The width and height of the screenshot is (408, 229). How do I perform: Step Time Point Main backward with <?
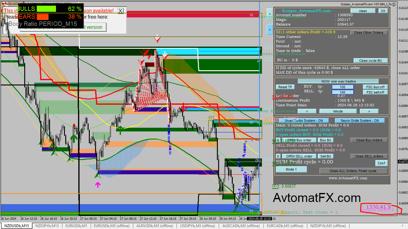point(307,111)
